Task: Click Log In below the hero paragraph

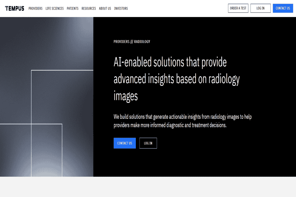Action: click(x=148, y=143)
